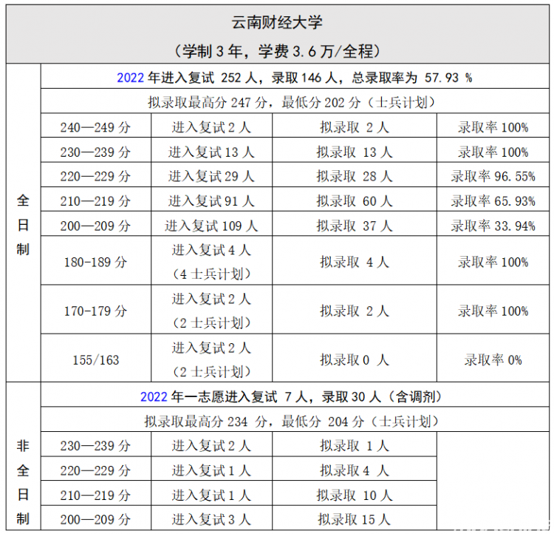Click 录取率33.94% cell
The height and width of the screenshot is (534, 554).
(493, 224)
